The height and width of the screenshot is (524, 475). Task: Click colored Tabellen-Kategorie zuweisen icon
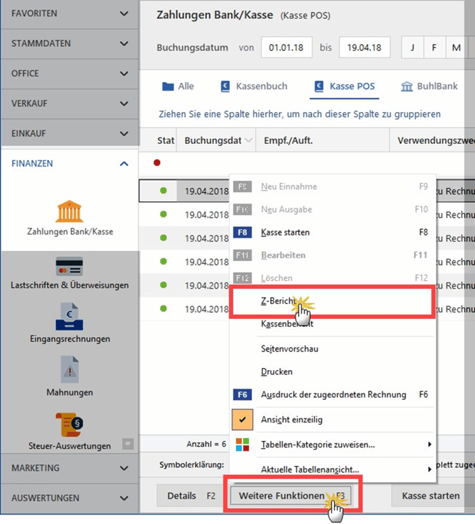click(x=242, y=445)
